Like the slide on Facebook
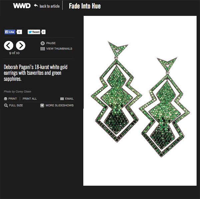 point(10,32)
